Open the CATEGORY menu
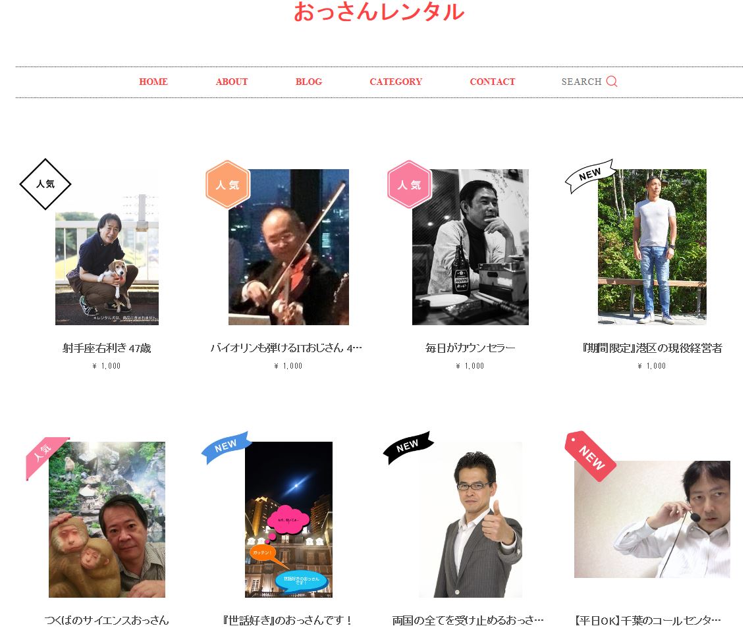 pos(396,82)
